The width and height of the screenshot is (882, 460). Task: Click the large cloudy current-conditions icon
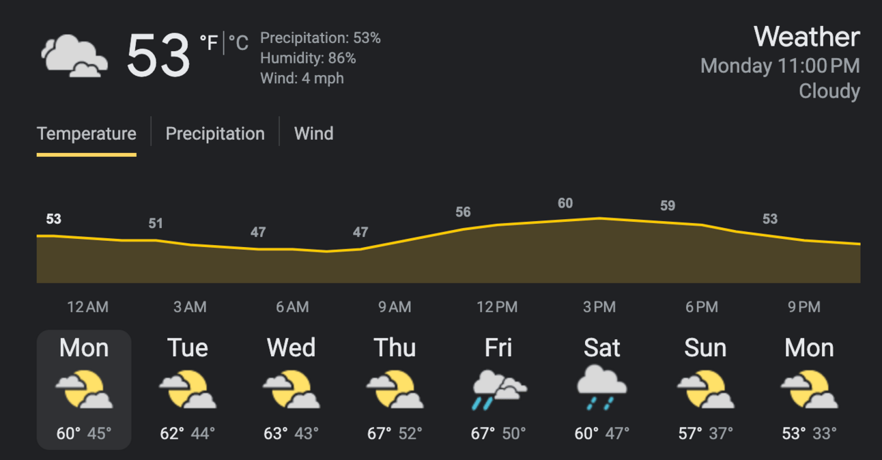[74, 56]
